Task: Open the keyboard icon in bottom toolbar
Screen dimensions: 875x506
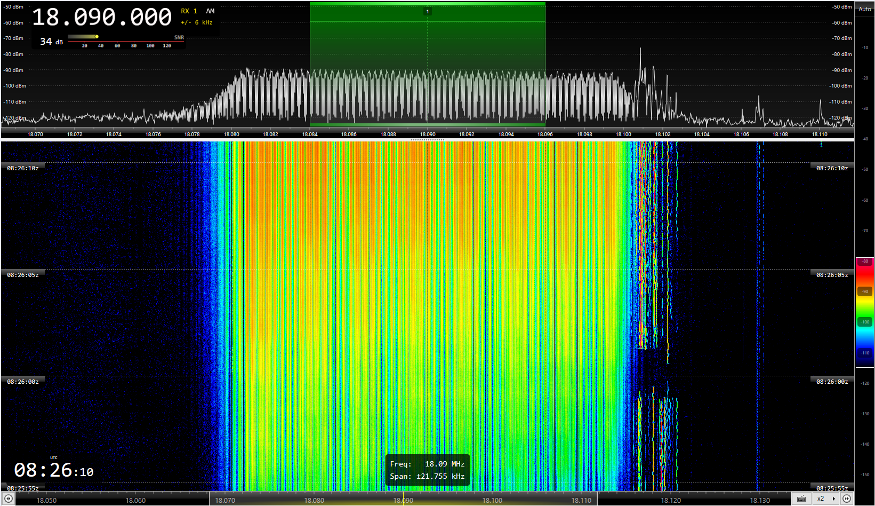Action: click(801, 499)
